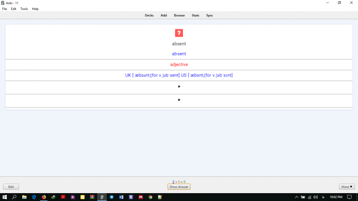Launch Microsoft Edge from the taskbar

pos(34,197)
